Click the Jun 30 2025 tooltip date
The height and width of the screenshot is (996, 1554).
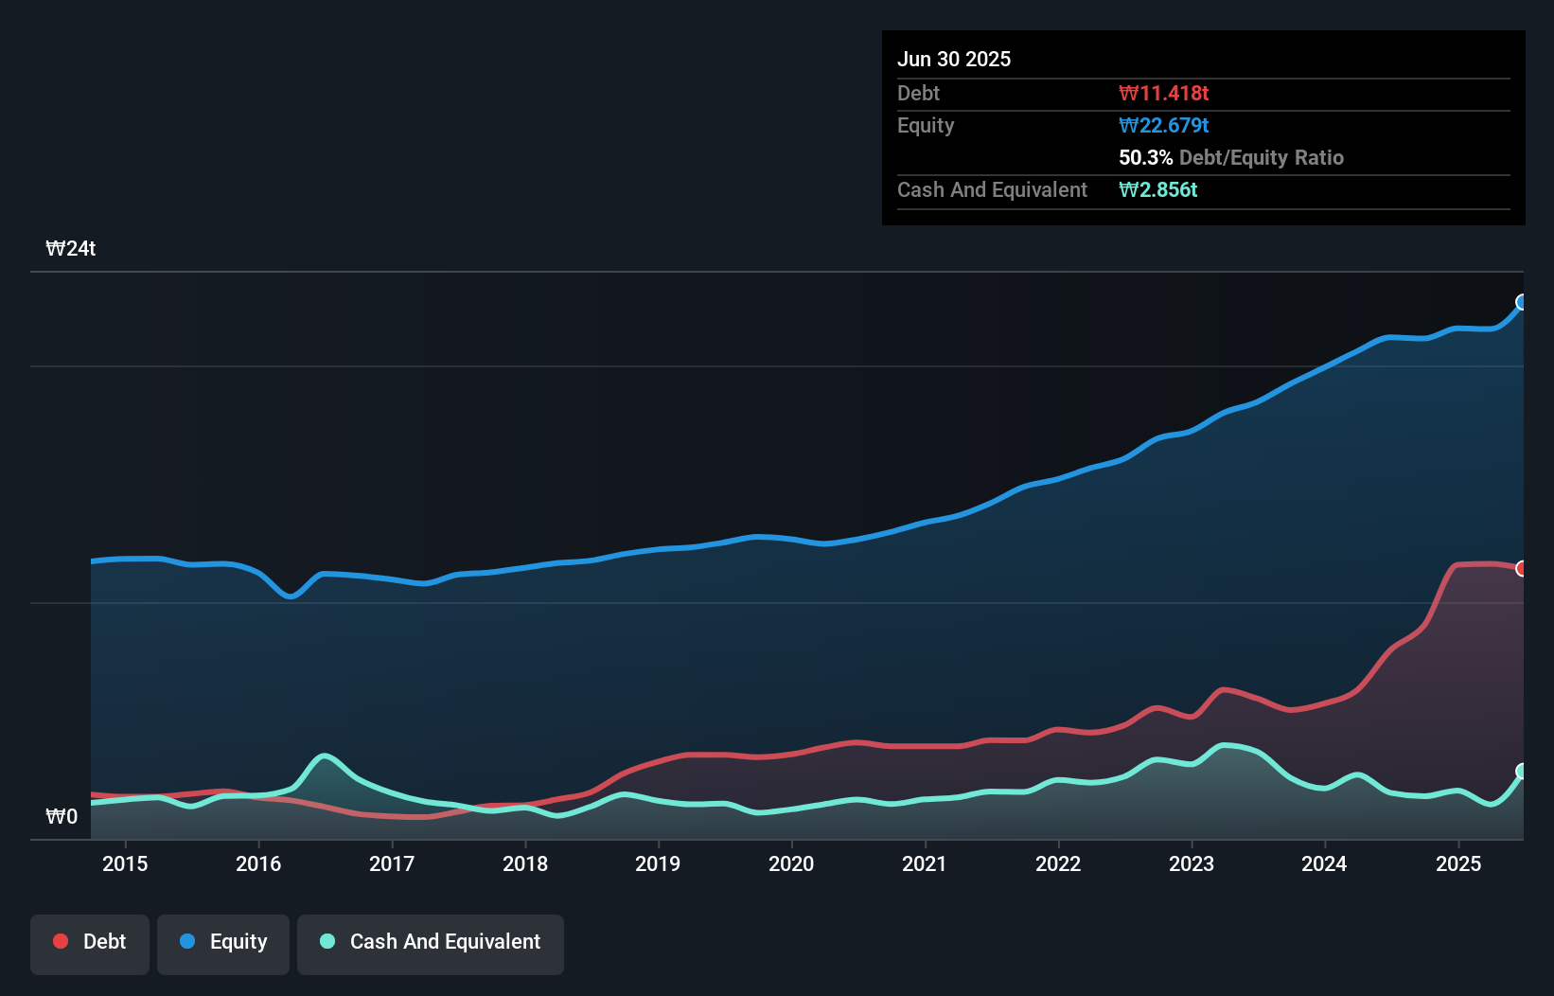(954, 59)
